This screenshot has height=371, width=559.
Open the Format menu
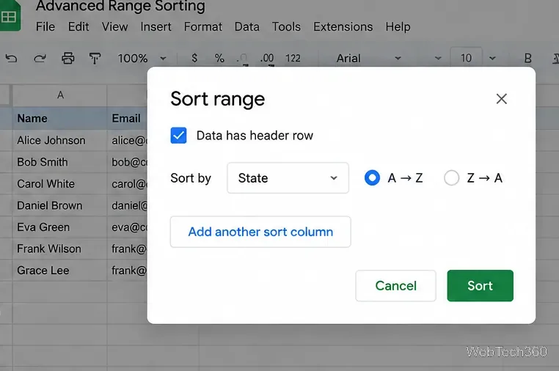(203, 26)
